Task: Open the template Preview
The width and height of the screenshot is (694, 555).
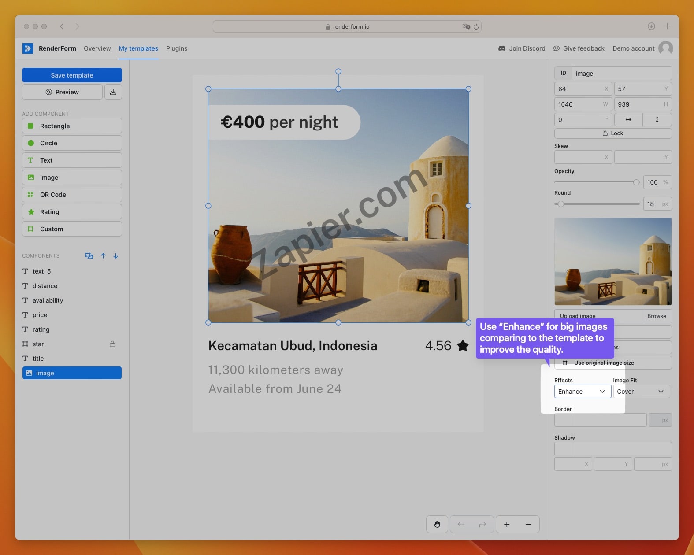Action: point(62,92)
